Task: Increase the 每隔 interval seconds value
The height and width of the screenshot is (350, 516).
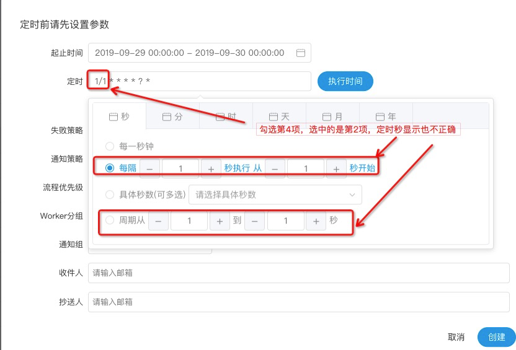Action: click(211, 168)
